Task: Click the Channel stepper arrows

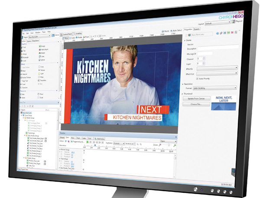Action: point(204,58)
